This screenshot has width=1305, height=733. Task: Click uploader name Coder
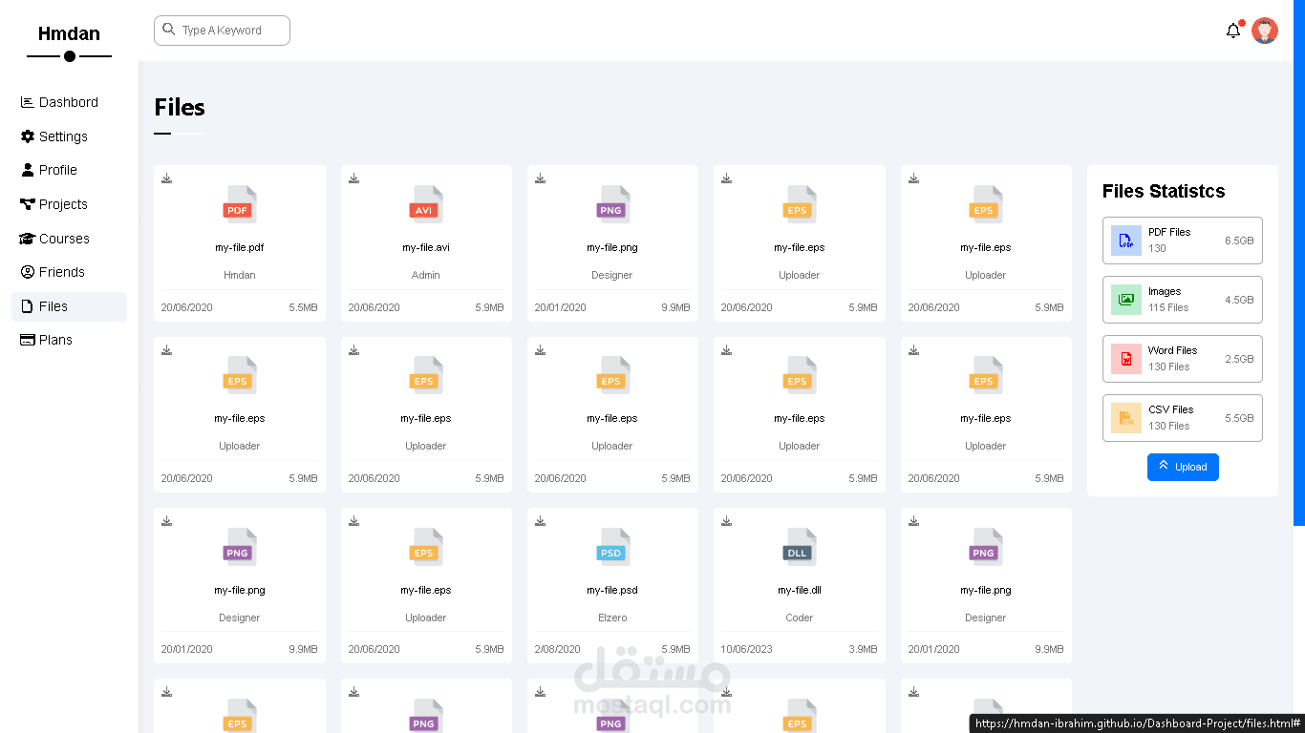800,618
